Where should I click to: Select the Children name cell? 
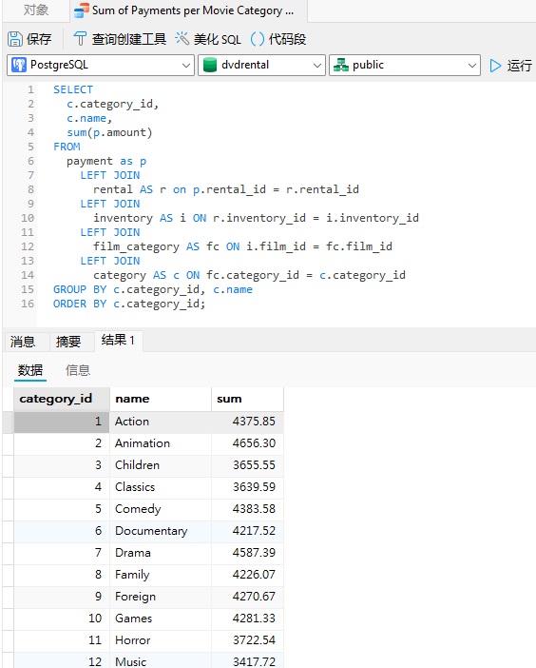click(161, 465)
